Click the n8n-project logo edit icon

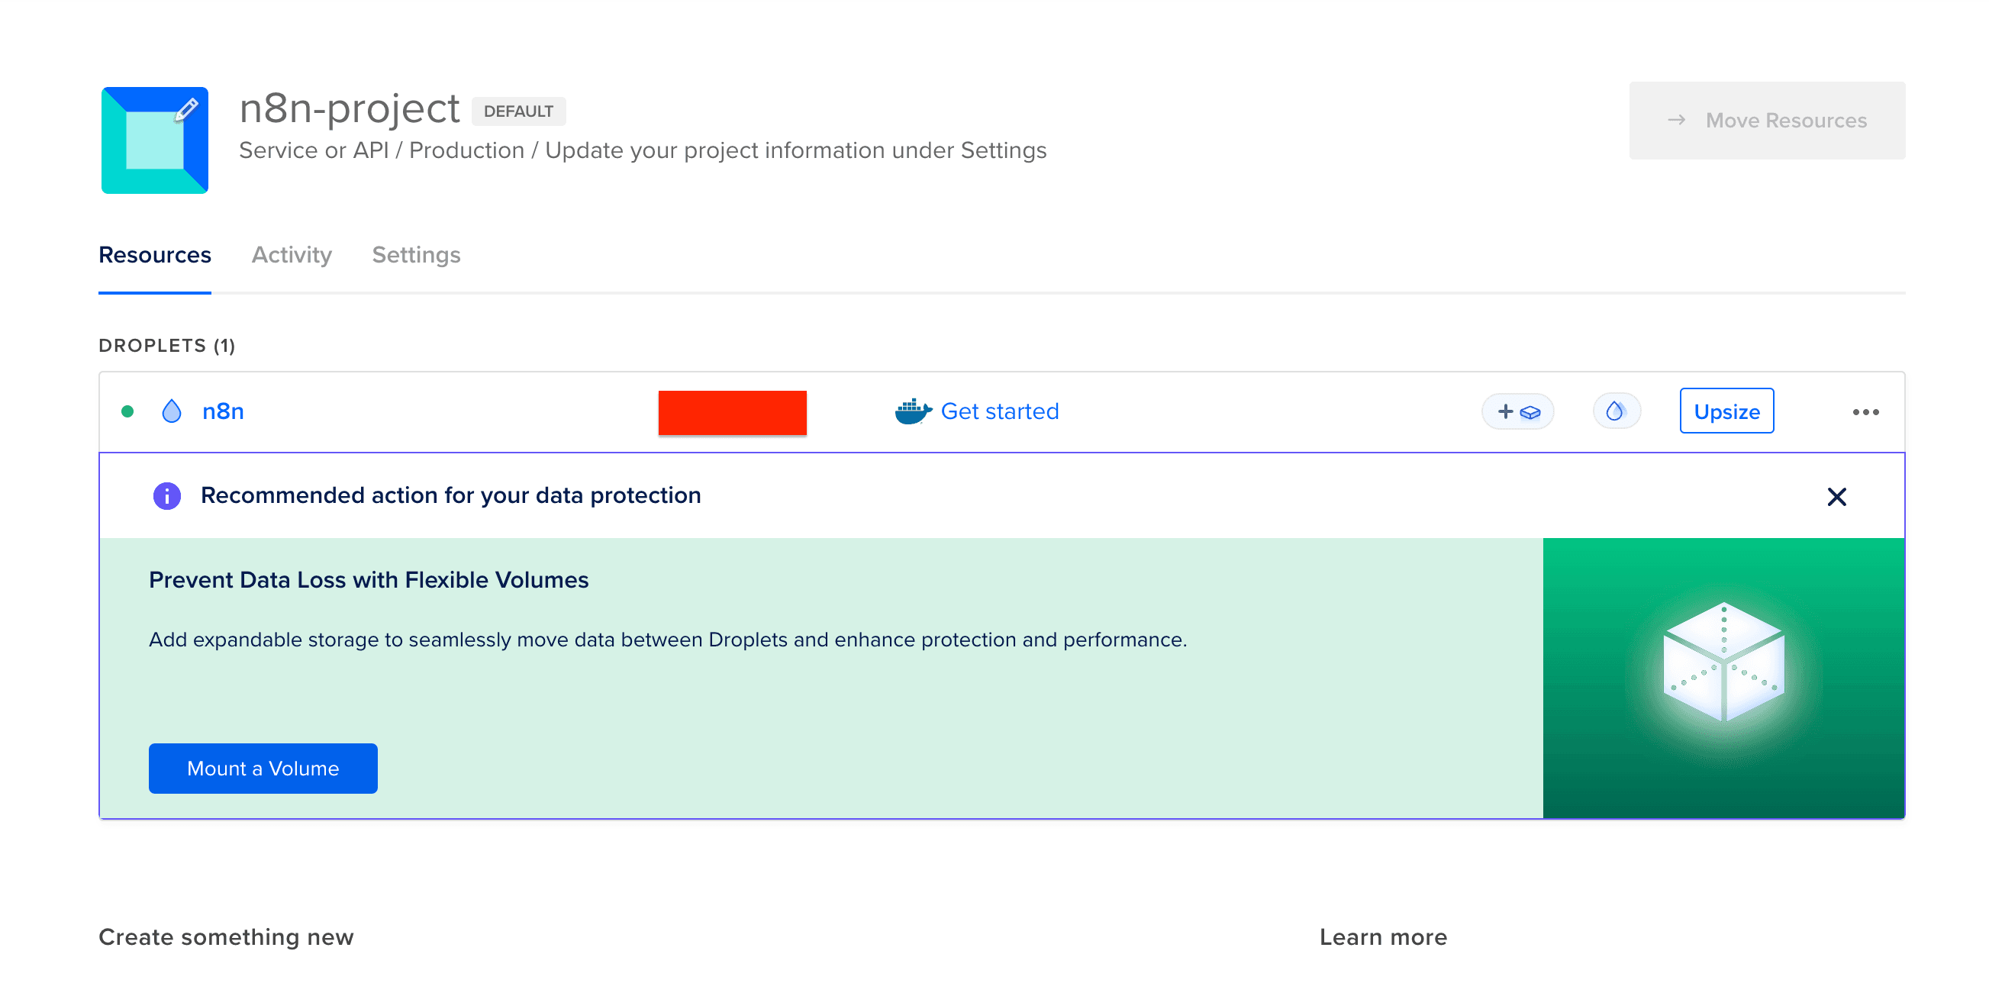pyautogui.click(x=186, y=110)
